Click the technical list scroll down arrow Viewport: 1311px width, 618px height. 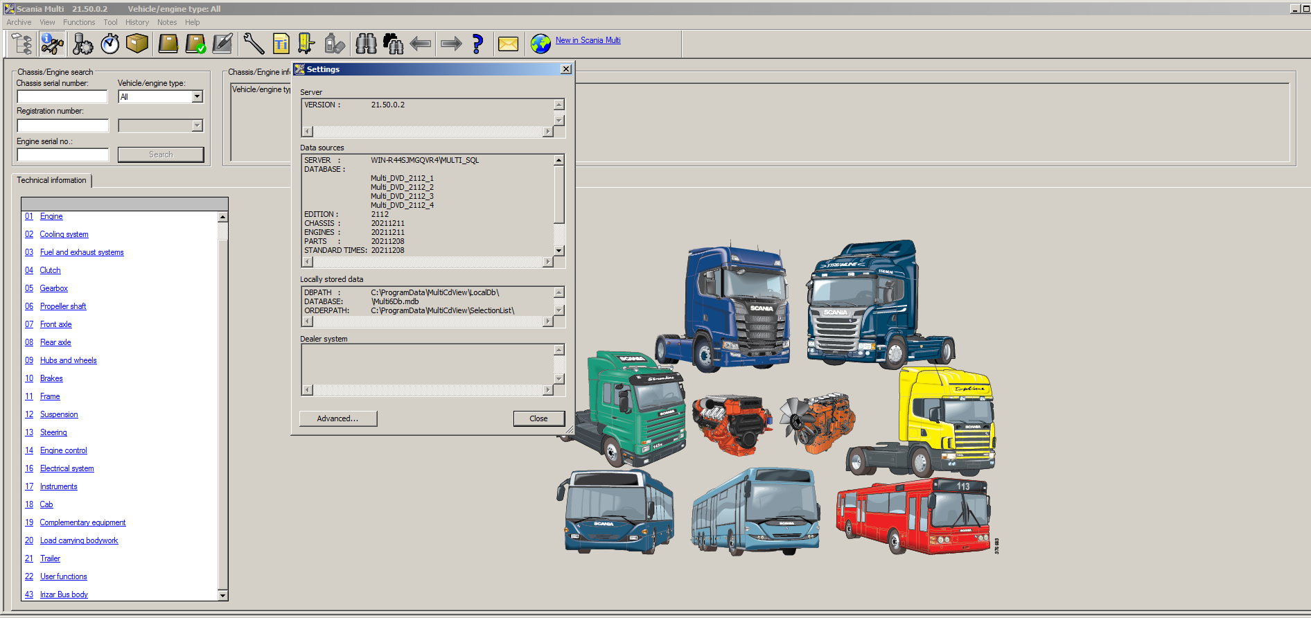[222, 595]
